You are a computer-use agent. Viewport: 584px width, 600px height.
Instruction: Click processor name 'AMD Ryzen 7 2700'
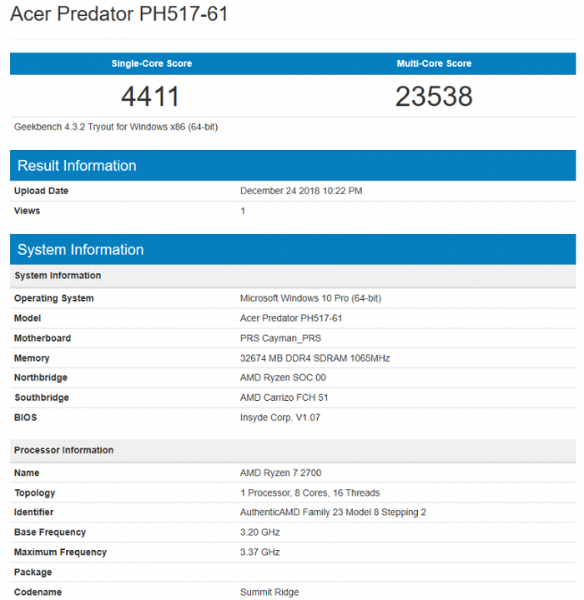281,473
